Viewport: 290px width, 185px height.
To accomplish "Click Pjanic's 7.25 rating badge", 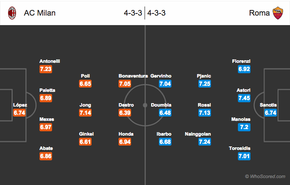I will click(x=204, y=84).
